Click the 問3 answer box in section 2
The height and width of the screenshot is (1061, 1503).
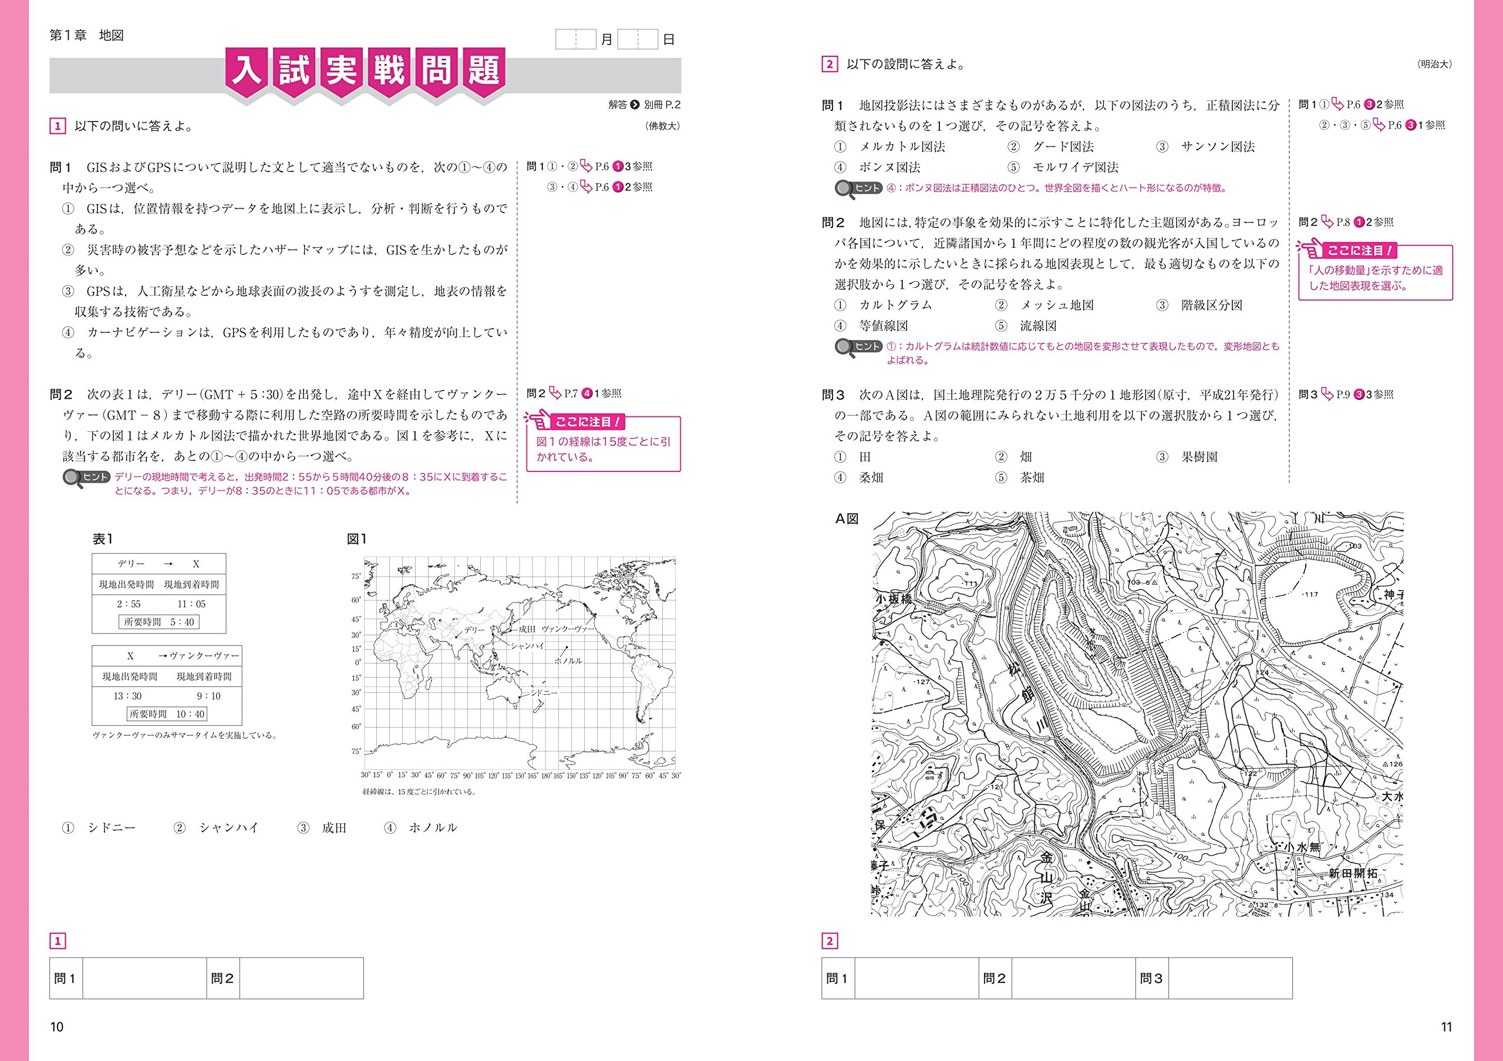(x=1229, y=979)
